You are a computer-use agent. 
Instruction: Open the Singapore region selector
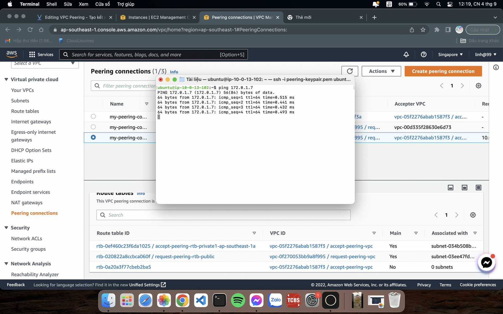(450, 55)
